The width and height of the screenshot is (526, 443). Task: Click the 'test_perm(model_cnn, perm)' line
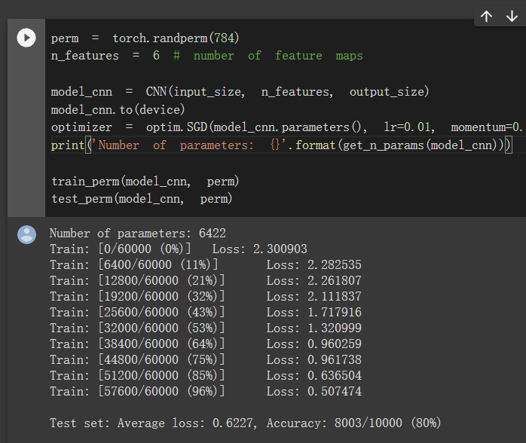(142, 199)
